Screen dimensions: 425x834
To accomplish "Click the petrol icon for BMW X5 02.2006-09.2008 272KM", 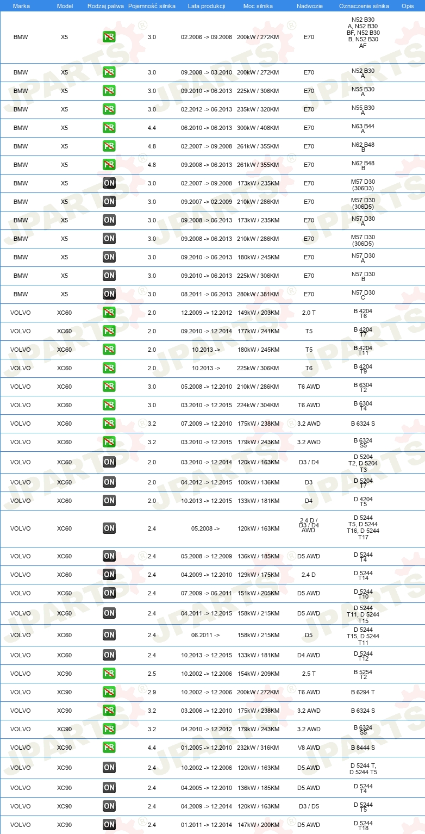I will [109, 37].
